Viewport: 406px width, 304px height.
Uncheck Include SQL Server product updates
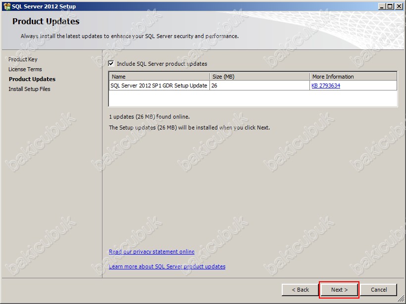(111, 64)
